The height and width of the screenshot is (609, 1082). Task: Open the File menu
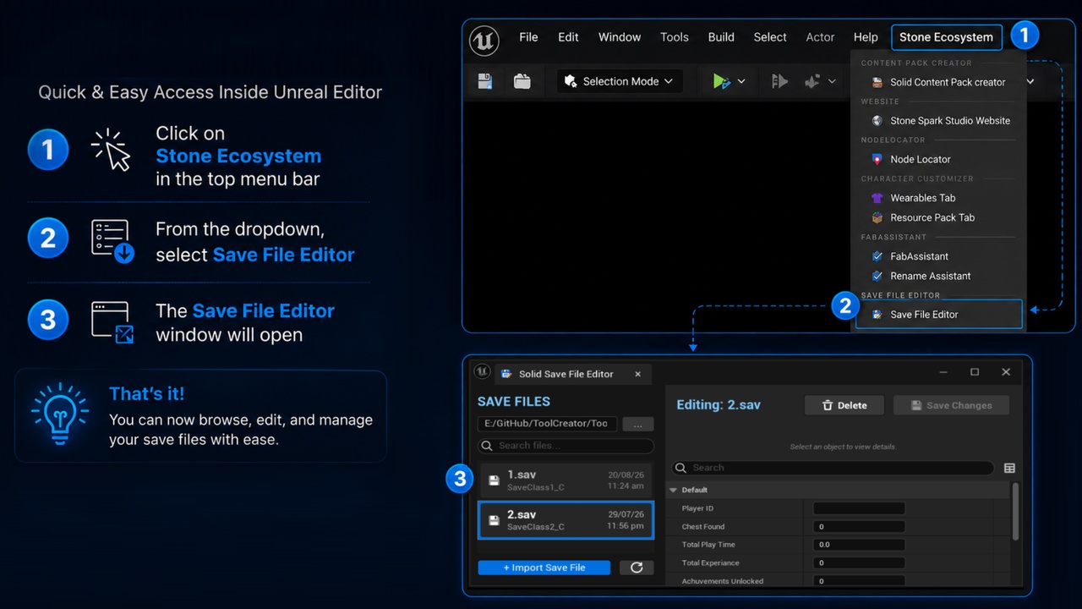click(x=528, y=37)
